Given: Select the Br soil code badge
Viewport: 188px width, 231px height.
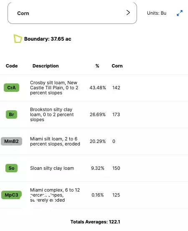Looking at the screenshot, I should [11, 114].
